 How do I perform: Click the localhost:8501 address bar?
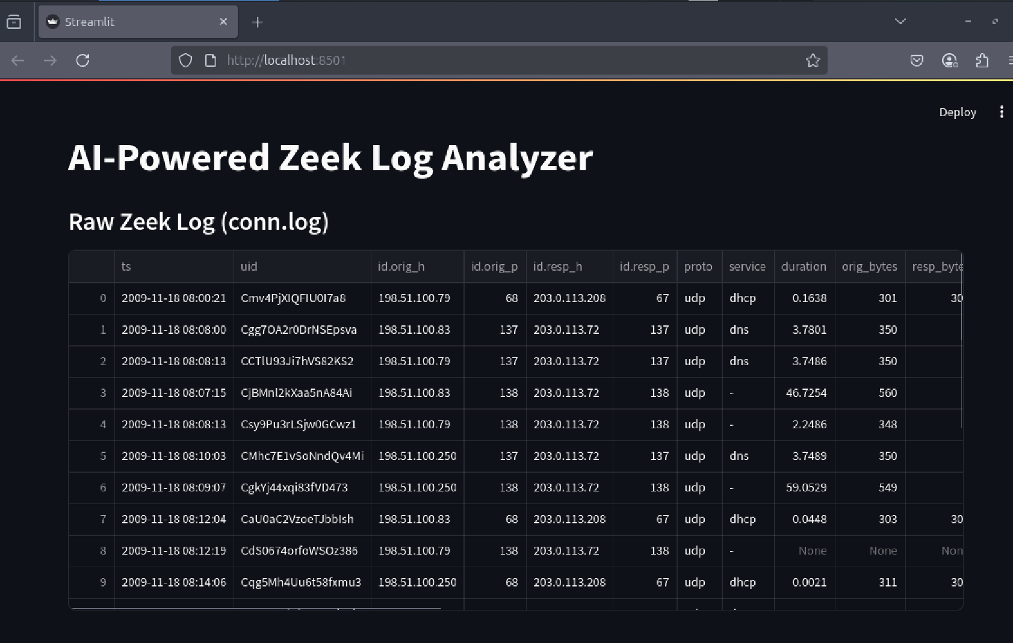[482, 60]
